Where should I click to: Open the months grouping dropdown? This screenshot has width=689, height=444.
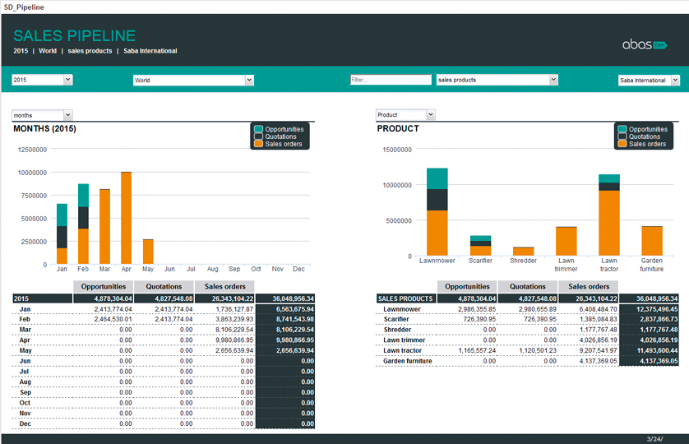coord(67,115)
